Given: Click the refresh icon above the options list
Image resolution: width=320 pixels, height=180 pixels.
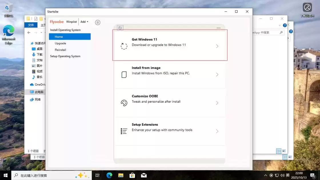Looking at the screenshot, I should (120, 27).
